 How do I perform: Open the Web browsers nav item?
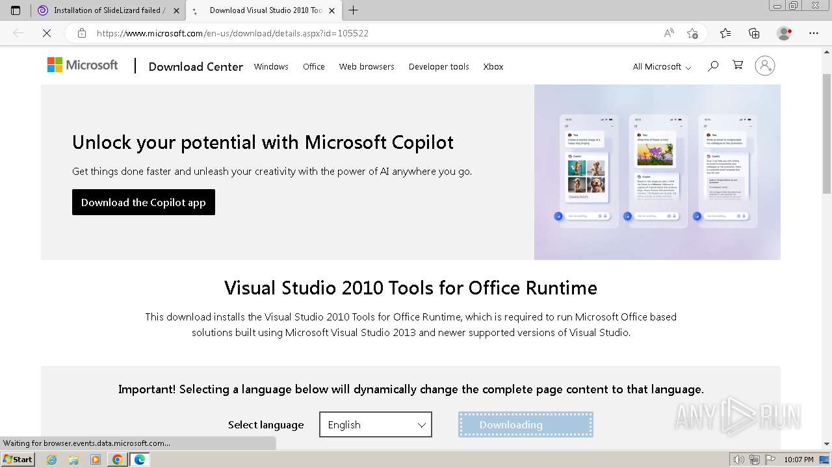point(367,66)
